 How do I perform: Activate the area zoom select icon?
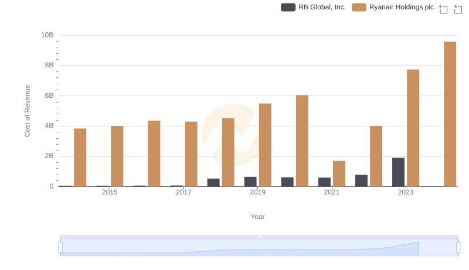(443, 9)
